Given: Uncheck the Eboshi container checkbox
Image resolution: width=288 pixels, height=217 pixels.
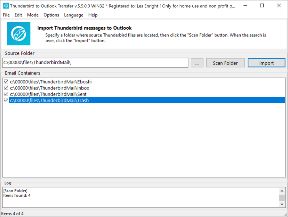Looking at the screenshot, I should pos(6,82).
